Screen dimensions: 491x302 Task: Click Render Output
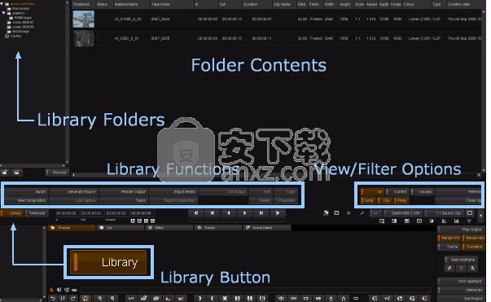(124, 191)
